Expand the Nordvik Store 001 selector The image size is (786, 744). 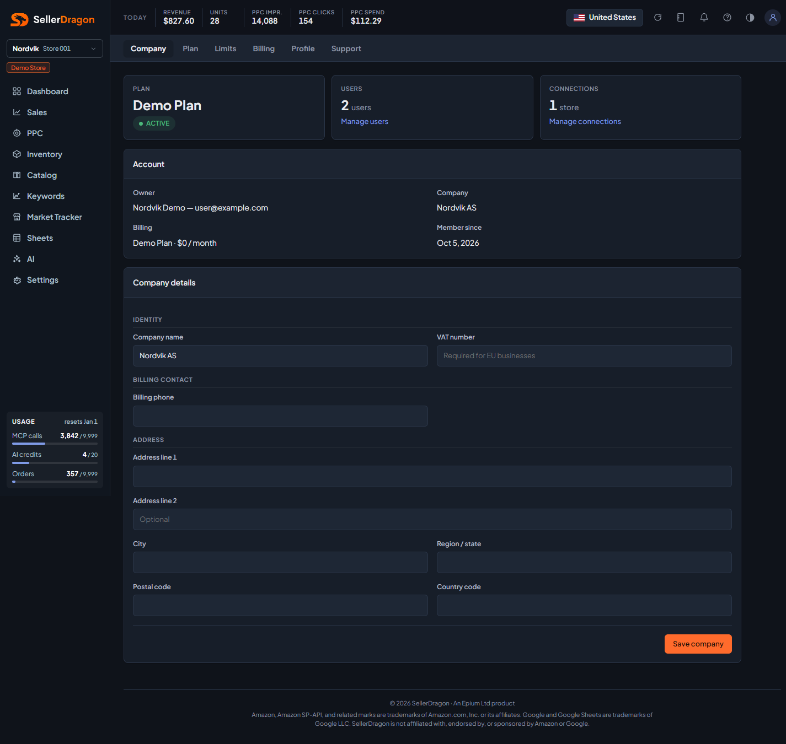pyautogui.click(x=55, y=48)
